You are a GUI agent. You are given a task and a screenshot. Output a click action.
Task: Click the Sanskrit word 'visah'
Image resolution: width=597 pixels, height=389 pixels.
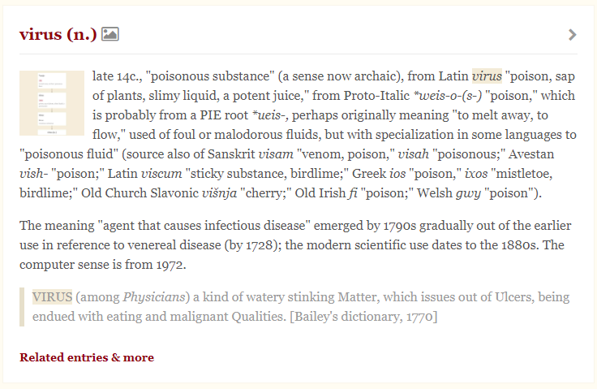point(413,154)
